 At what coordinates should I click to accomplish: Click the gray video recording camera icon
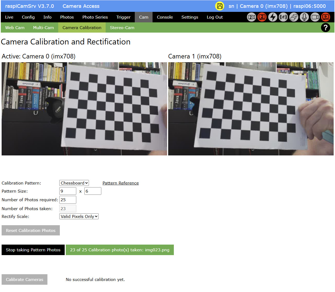coord(315,17)
